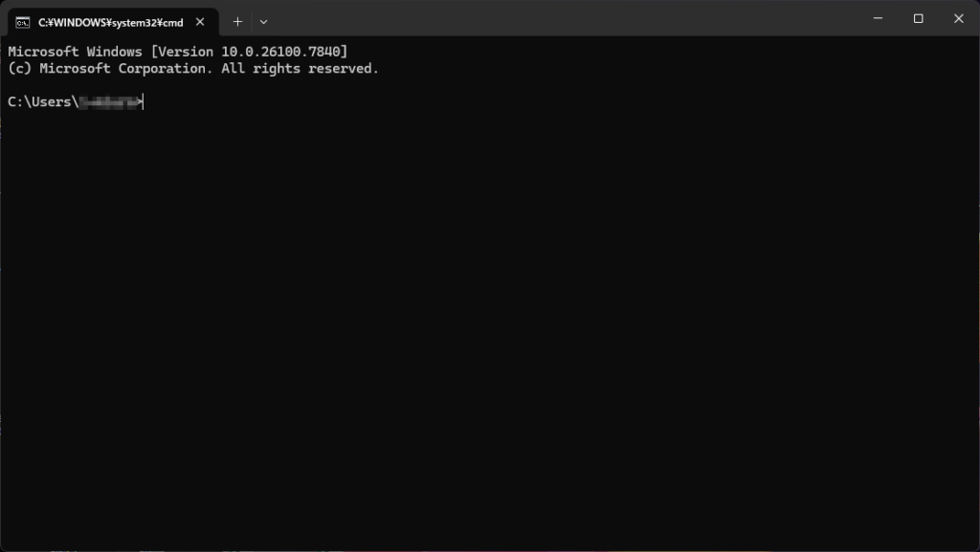Minimize the terminal window
This screenshot has width=980, height=552.
[879, 19]
